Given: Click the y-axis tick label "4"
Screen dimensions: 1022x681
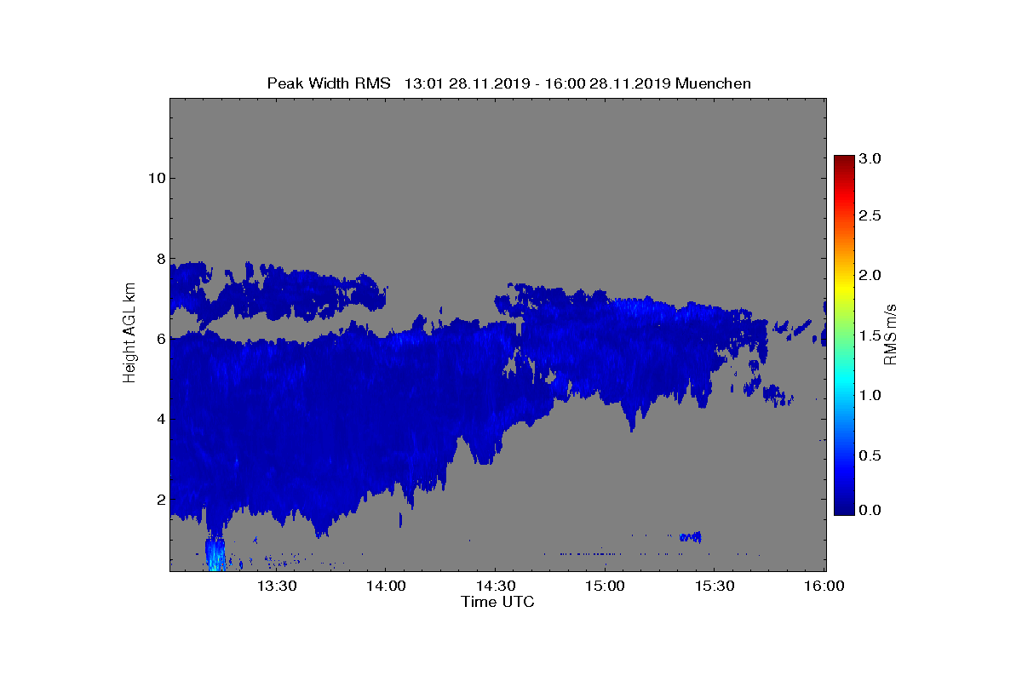Looking at the screenshot, I should click(x=159, y=419).
